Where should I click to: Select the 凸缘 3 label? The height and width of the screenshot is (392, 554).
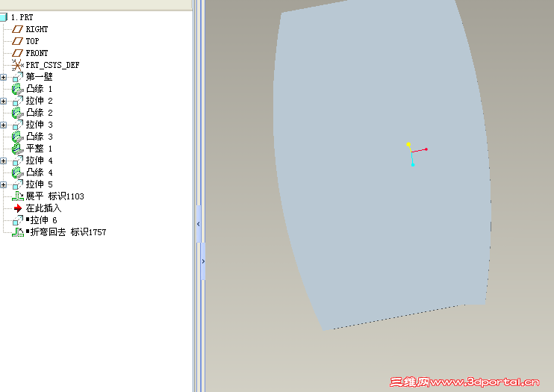coord(39,137)
